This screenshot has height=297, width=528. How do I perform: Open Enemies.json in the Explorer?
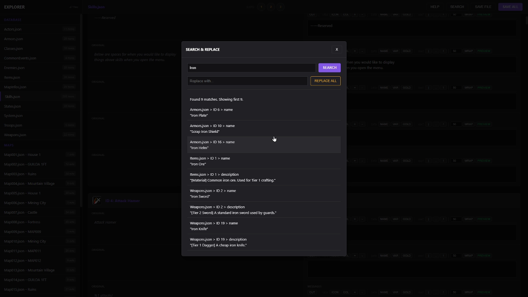40,68
